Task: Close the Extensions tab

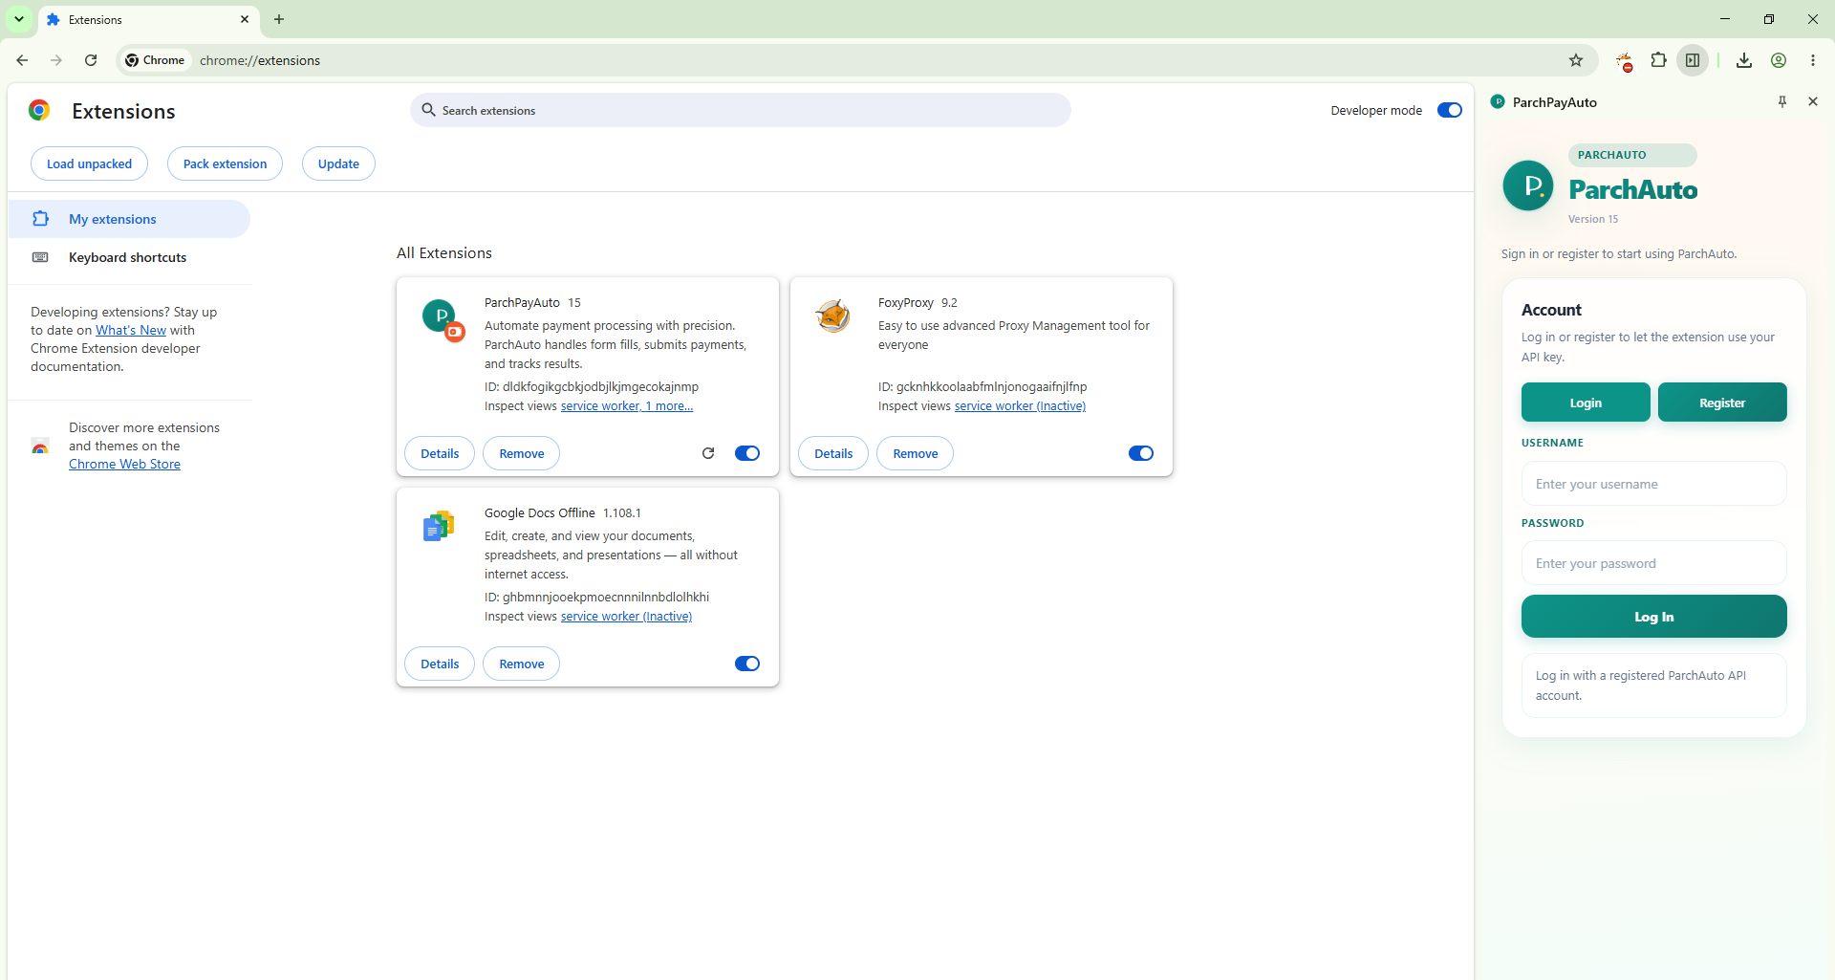Action: (245, 19)
